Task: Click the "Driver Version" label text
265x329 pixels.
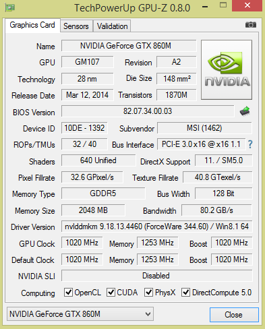Action: pyautogui.click(x=33, y=227)
